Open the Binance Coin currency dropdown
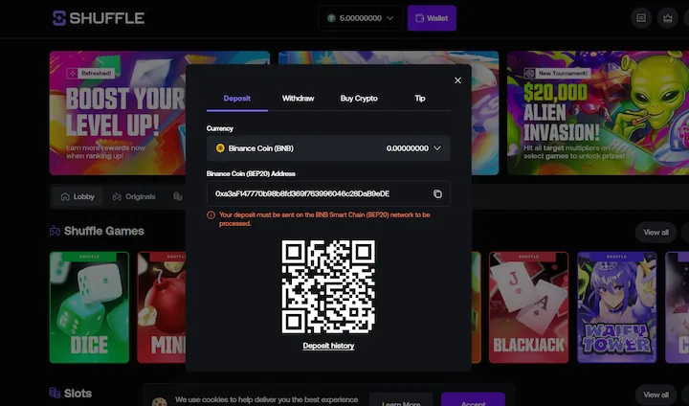Image resolution: width=689 pixels, height=406 pixels. (x=328, y=148)
